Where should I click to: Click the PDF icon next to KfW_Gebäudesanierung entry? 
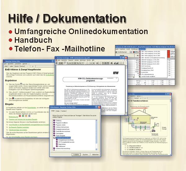coord(140,74)
